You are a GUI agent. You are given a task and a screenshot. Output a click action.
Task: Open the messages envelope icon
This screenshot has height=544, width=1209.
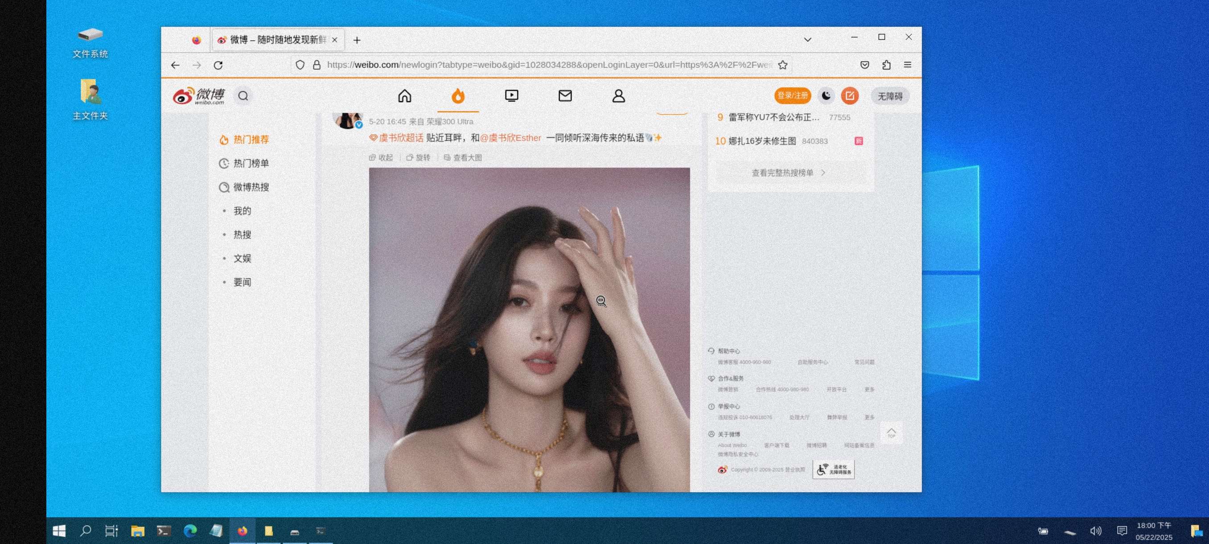(x=565, y=96)
